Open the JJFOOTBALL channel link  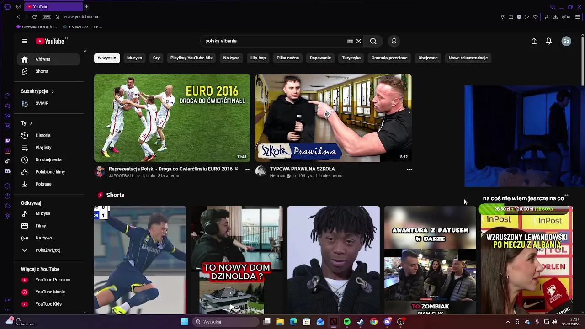[122, 176]
